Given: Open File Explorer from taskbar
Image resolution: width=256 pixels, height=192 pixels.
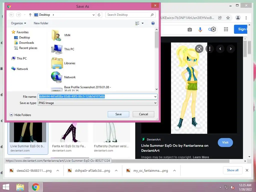Looking at the screenshot, I should pyautogui.click(x=20, y=187).
